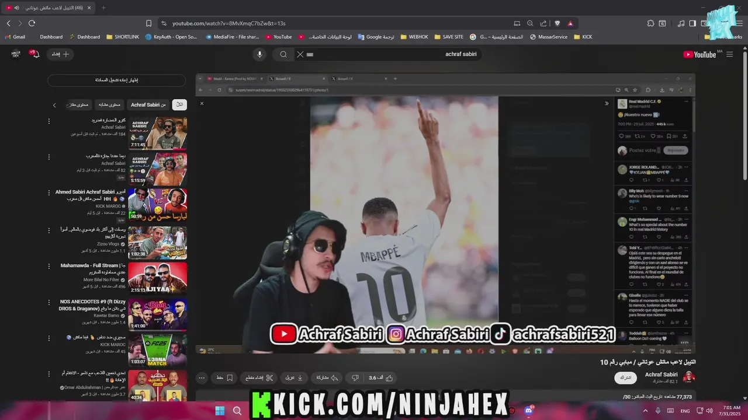Bookmark this page icon in address bar
The height and width of the screenshot is (420, 748).
click(x=148, y=23)
